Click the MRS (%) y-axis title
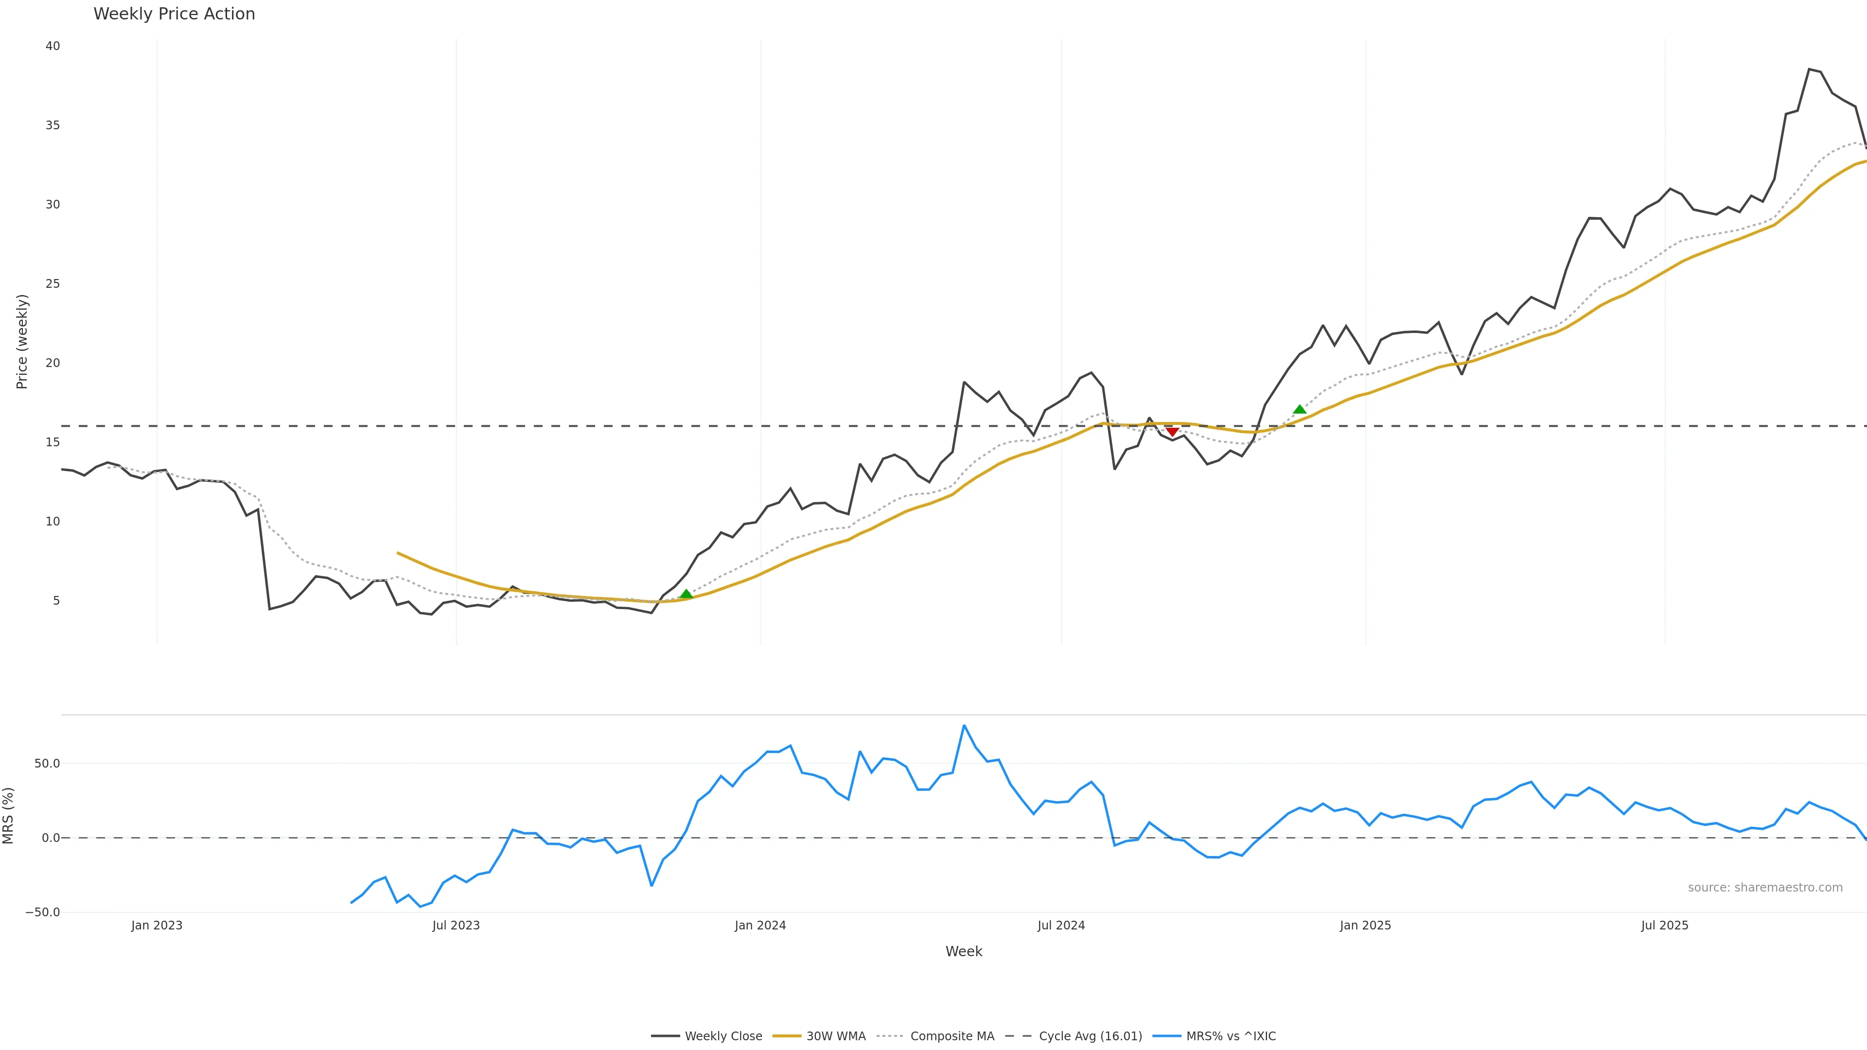 (x=8, y=815)
